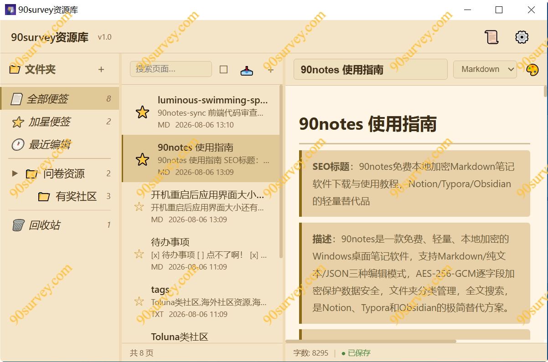548x362 pixels.
Task: Open settings gear icon
Action: click(522, 37)
